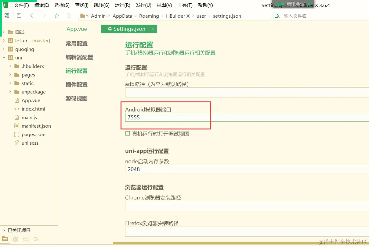The image size is (369, 247).
Task: Click the guoqing project icon
Action: pyautogui.click(x=10, y=49)
